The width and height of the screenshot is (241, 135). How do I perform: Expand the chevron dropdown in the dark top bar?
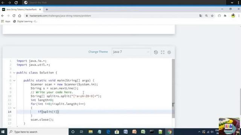click(232, 3)
